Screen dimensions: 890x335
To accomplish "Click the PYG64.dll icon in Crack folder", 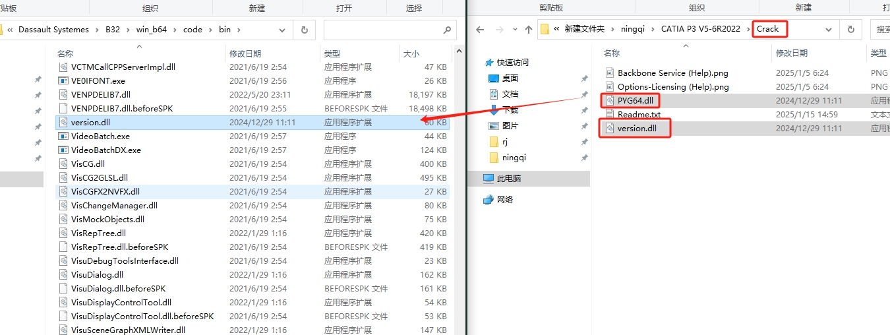I will coord(610,100).
